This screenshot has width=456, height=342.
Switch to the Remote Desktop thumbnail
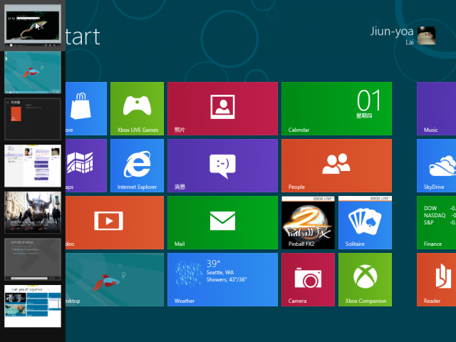[33, 259]
